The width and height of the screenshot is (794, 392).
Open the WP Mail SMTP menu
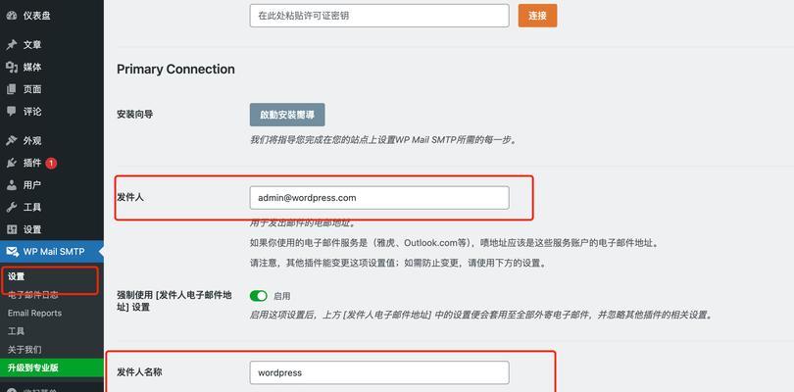tap(52, 252)
